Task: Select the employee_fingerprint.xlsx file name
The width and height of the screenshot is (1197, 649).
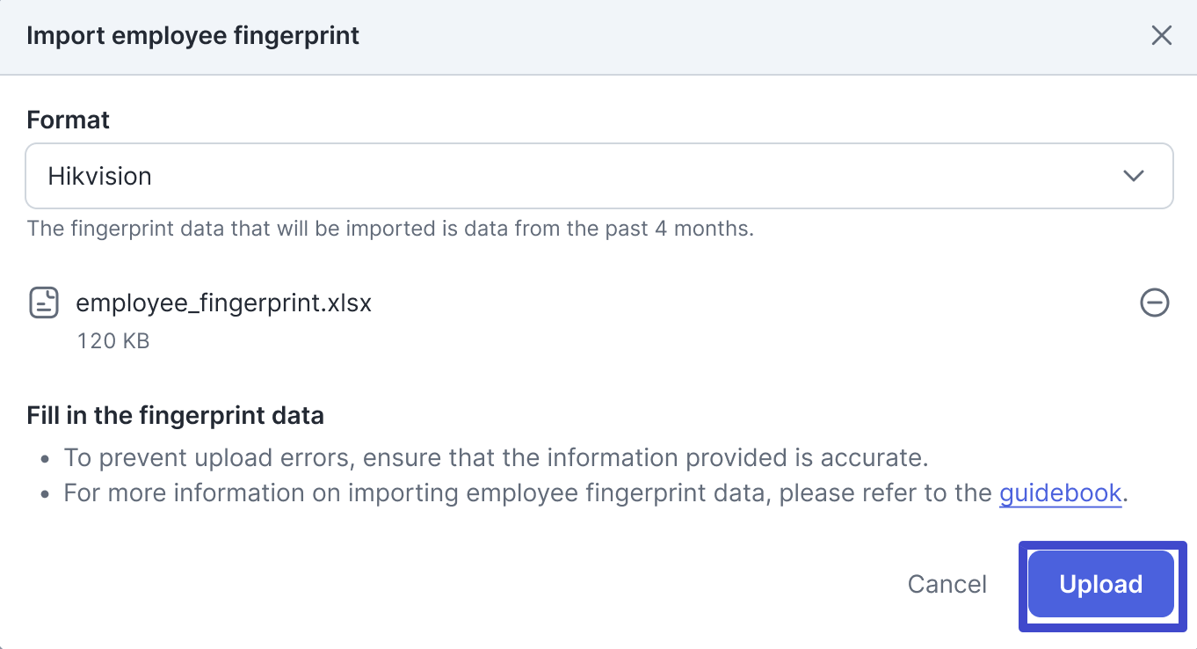Action: point(224,303)
